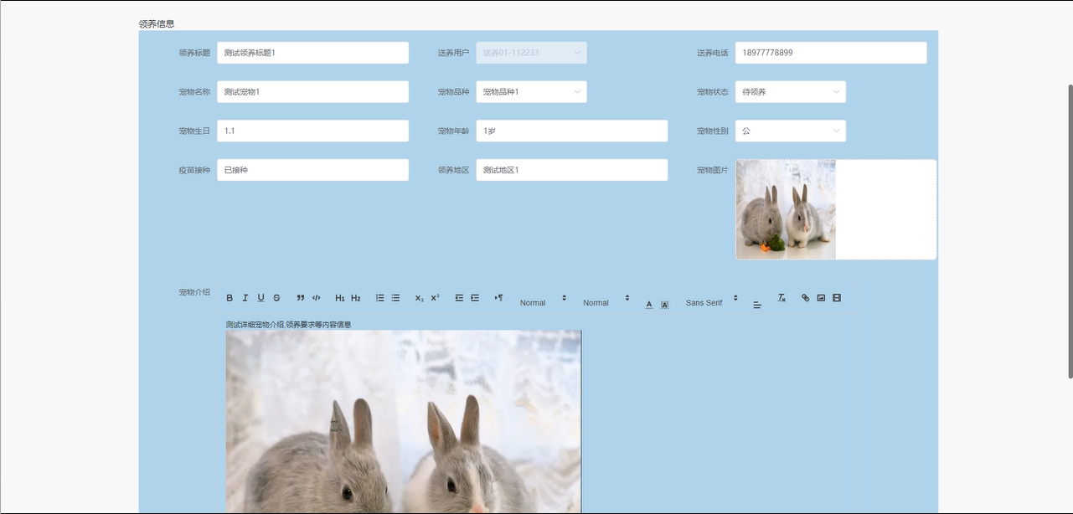Click the 宠物图片 rabbit thumbnail
The width and height of the screenshot is (1073, 514).
click(786, 209)
